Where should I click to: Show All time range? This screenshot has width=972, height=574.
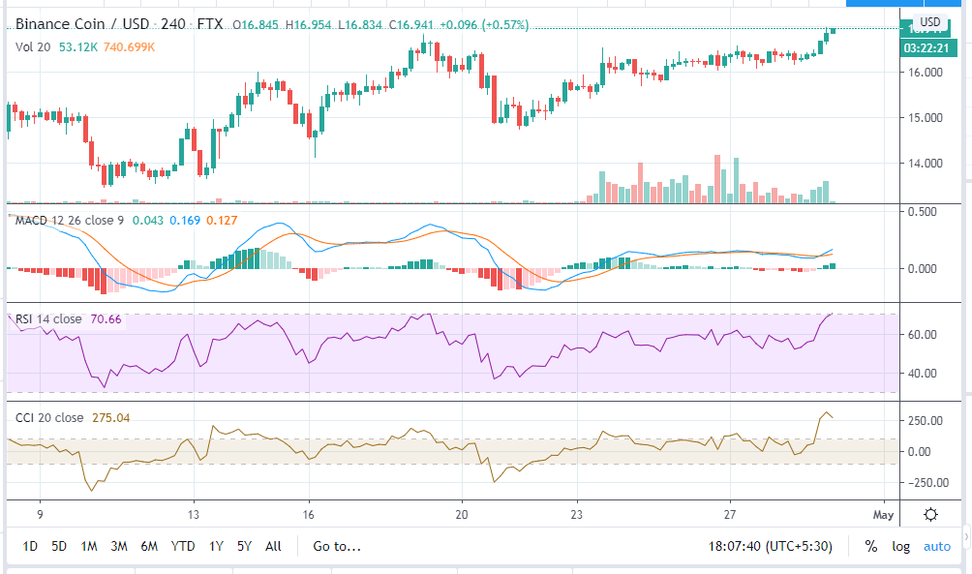273,546
